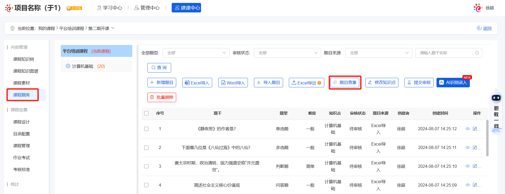505x194 pixels.
Task: Click 导入题目 button
Action: click(269, 83)
